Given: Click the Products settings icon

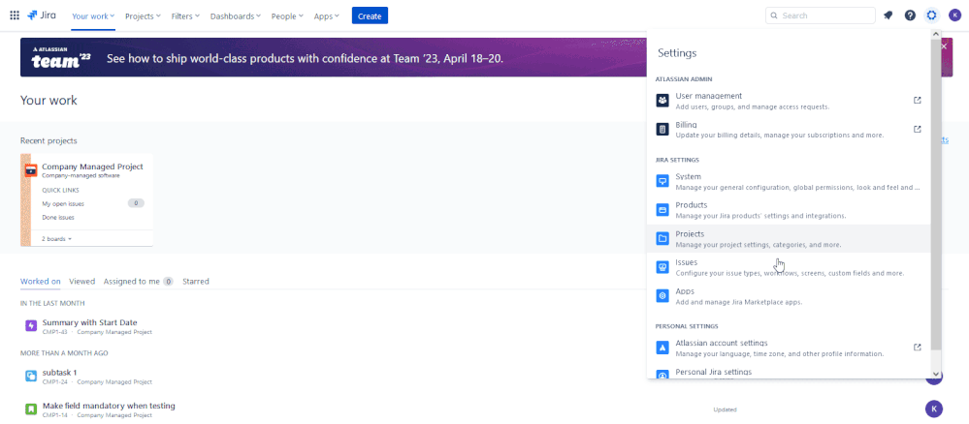Looking at the screenshot, I should click(662, 210).
